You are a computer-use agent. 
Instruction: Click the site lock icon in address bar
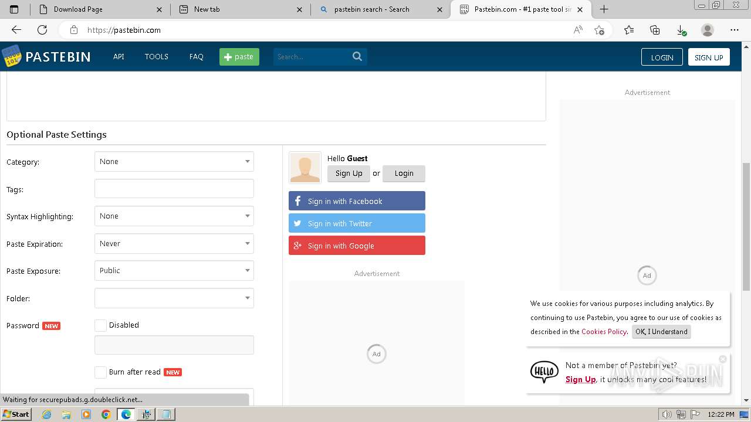point(74,30)
